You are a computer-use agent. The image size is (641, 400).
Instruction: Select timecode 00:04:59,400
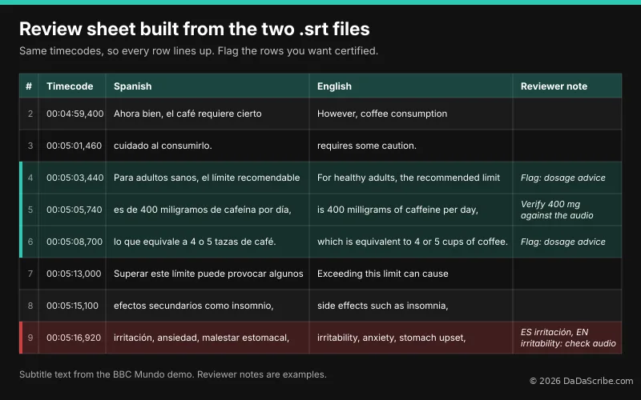(75, 114)
